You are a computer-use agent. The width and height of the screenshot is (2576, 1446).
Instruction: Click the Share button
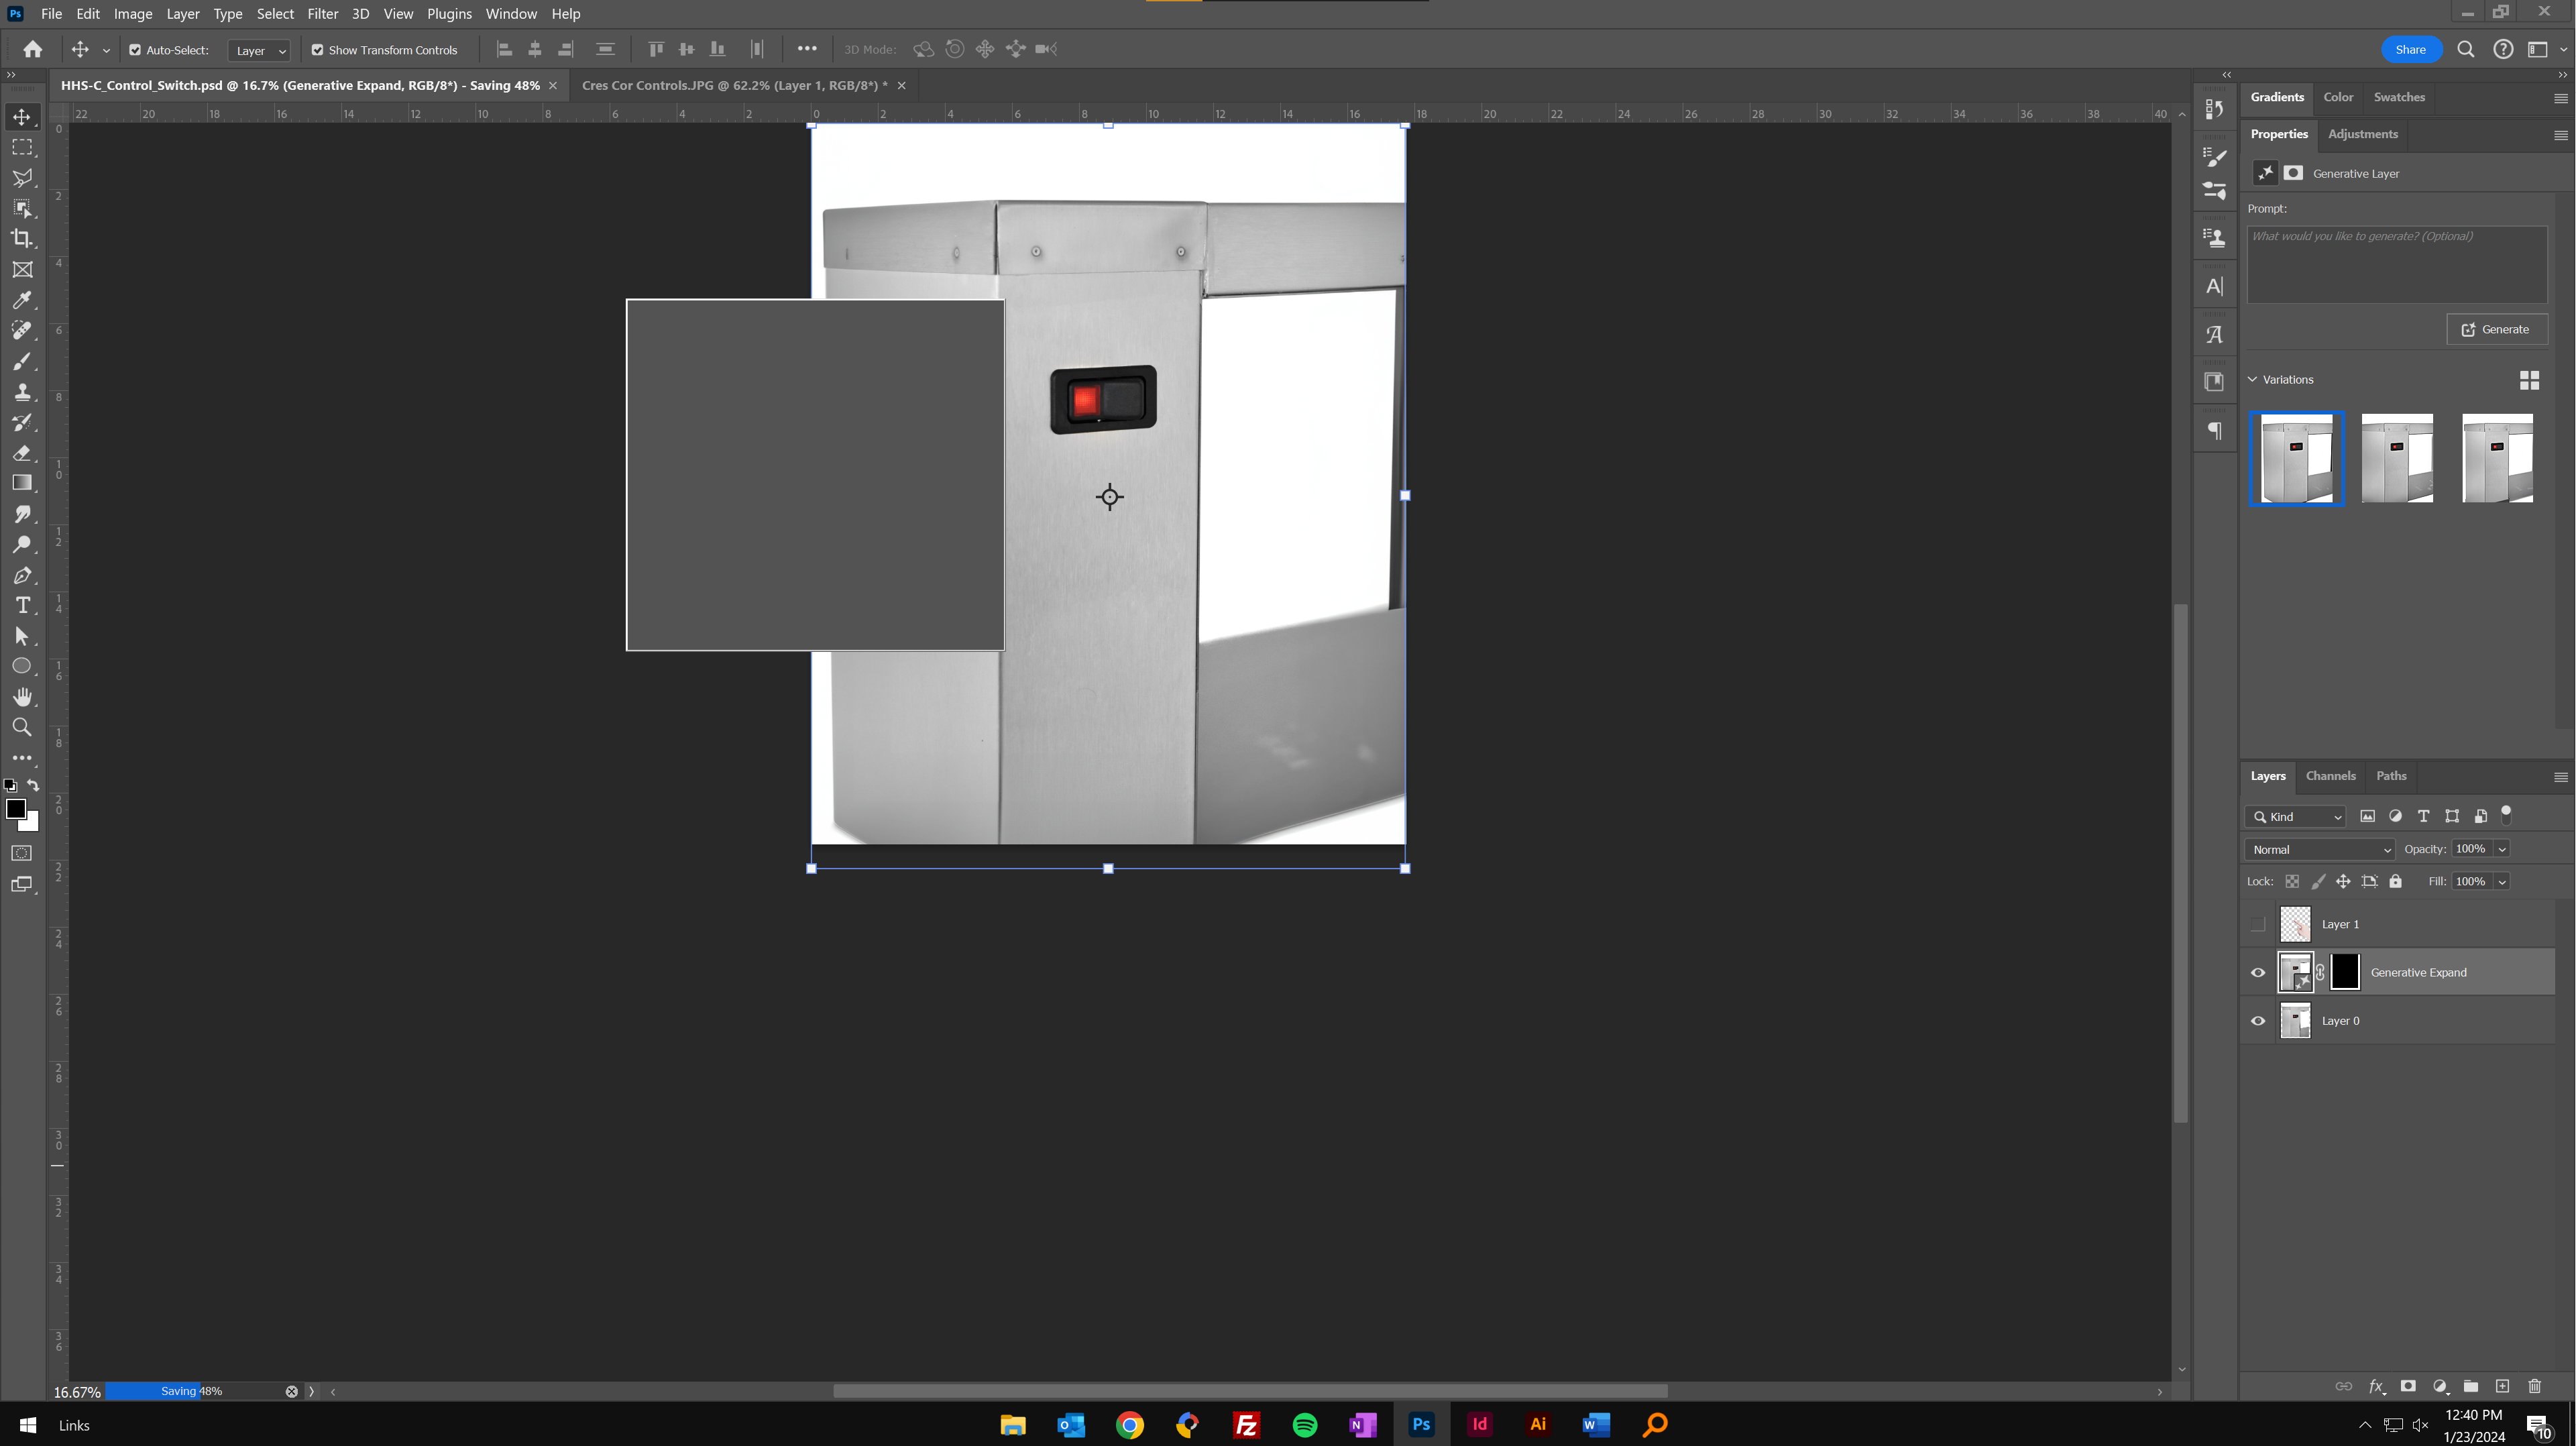(2411, 49)
